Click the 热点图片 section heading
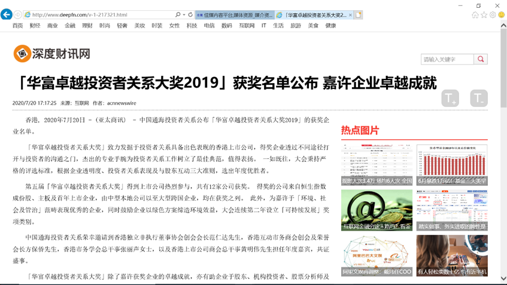This screenshot has width=507, height=285. coord(360,130)
